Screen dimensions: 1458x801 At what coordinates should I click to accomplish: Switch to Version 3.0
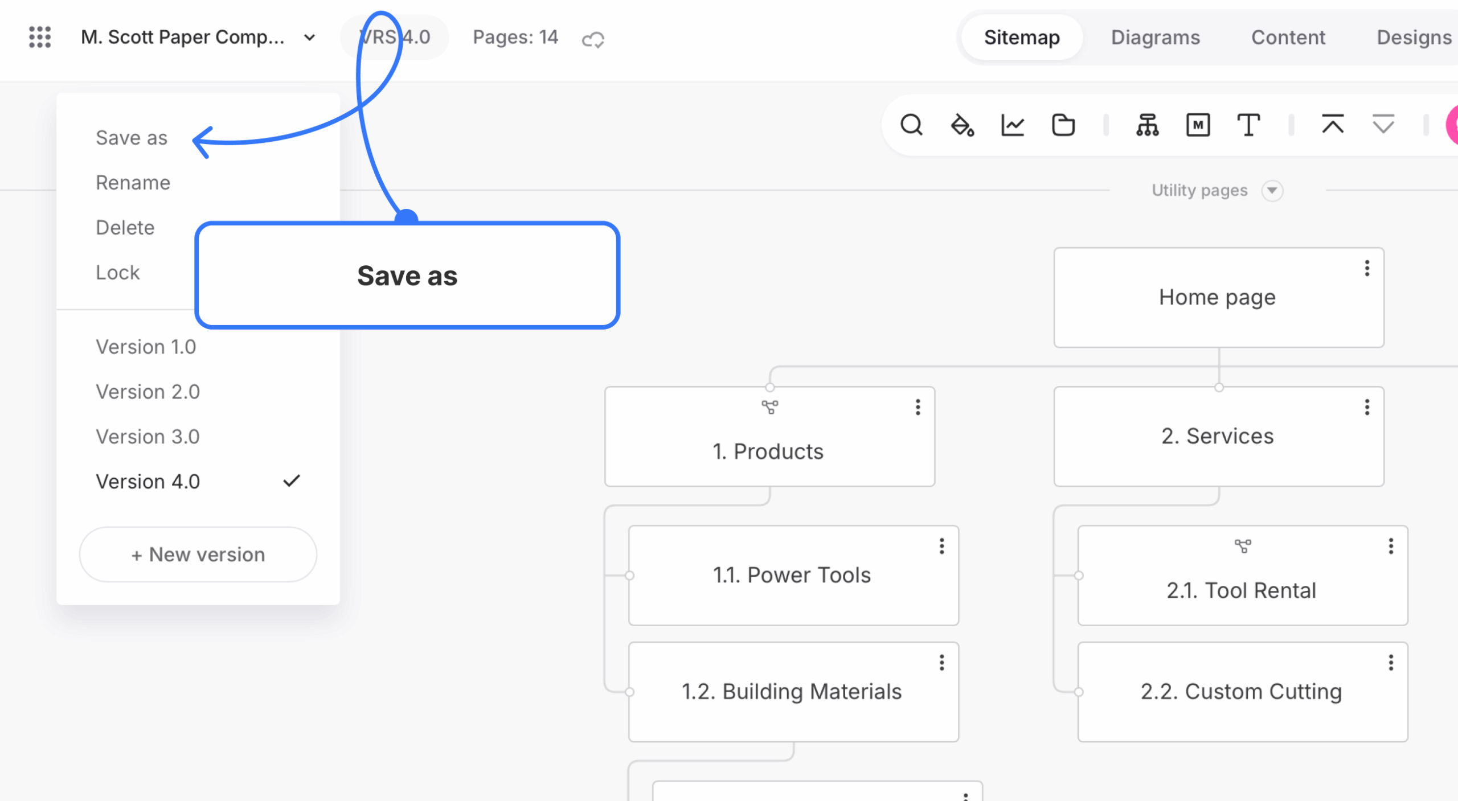tap(148, 437)
